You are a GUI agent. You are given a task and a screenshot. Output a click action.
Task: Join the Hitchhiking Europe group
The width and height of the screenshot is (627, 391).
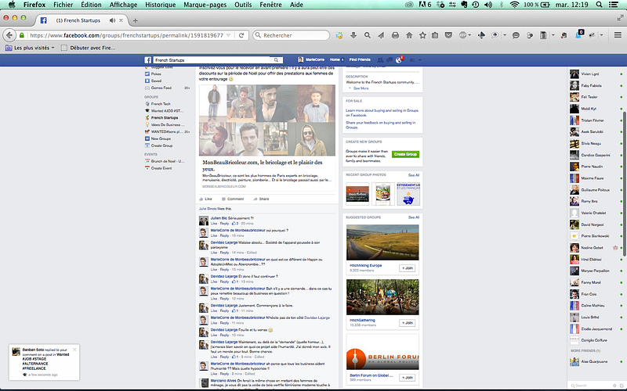point(407,268)
